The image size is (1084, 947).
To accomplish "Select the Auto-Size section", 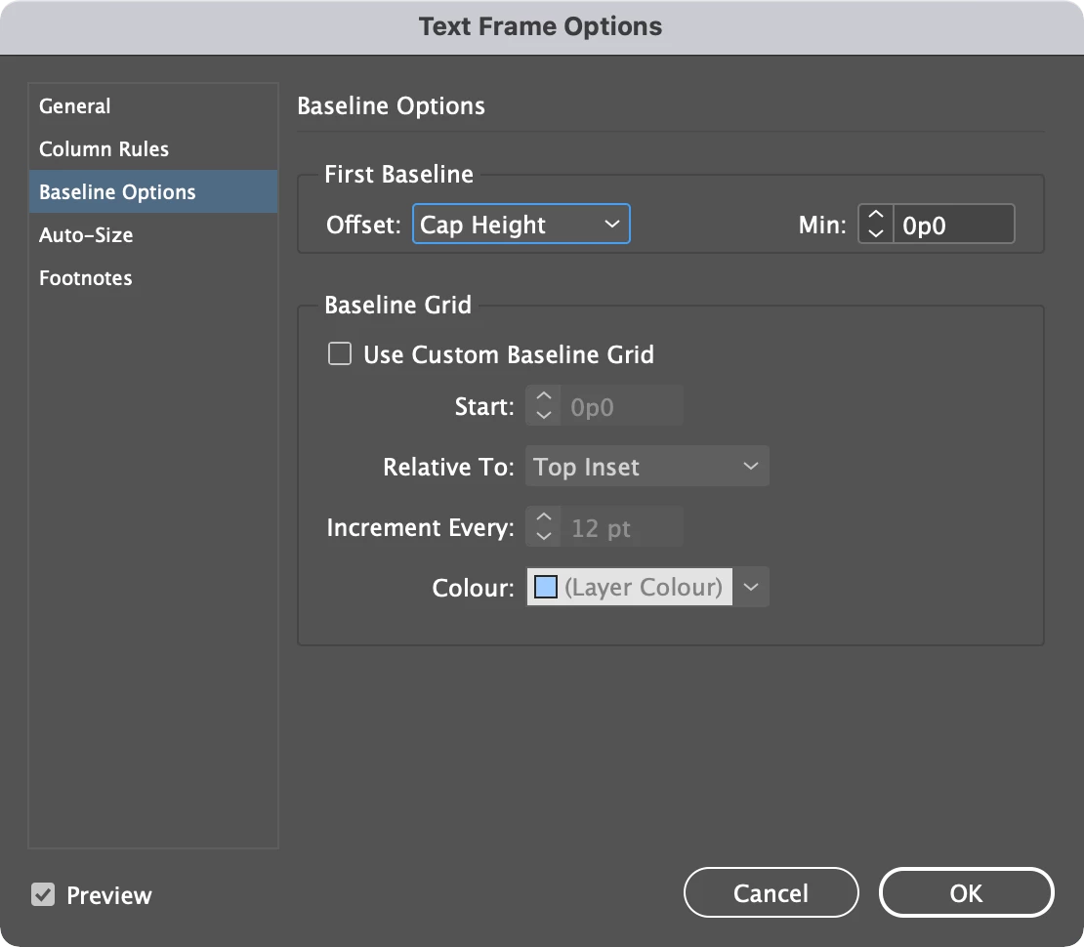I will 86,235.
